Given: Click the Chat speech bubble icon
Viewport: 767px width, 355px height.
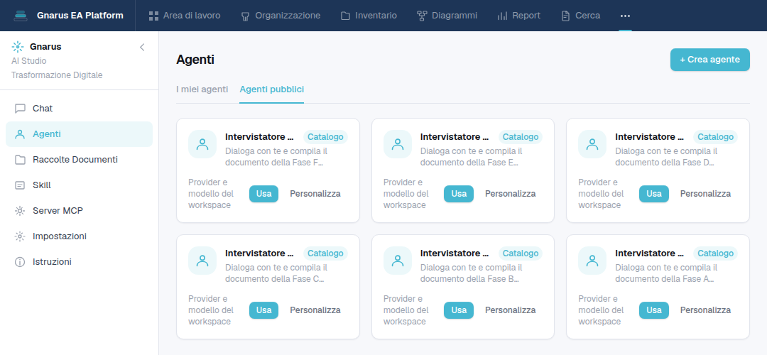Looking at the screenshot, I should (x=20, y=109).
